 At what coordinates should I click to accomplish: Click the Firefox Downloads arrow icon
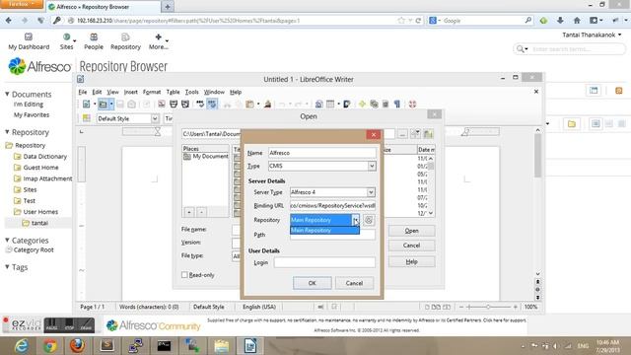coord(560,20)
